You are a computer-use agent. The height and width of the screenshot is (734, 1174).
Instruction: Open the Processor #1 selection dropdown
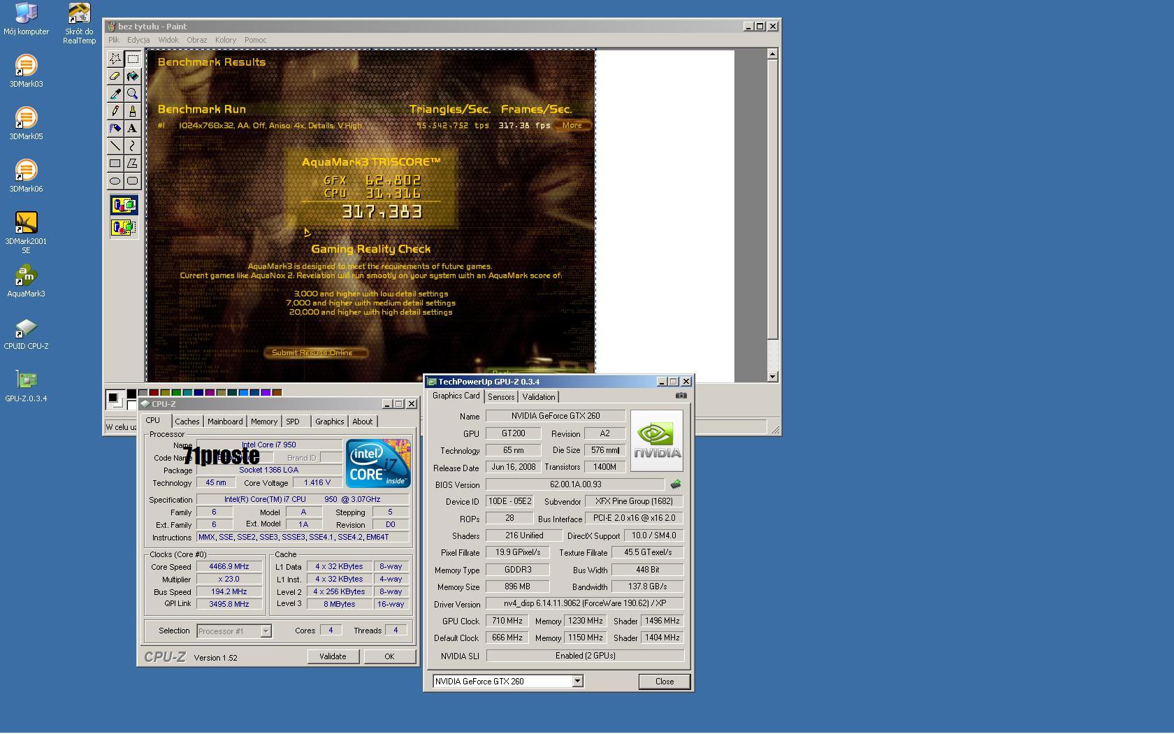[266, 631]
